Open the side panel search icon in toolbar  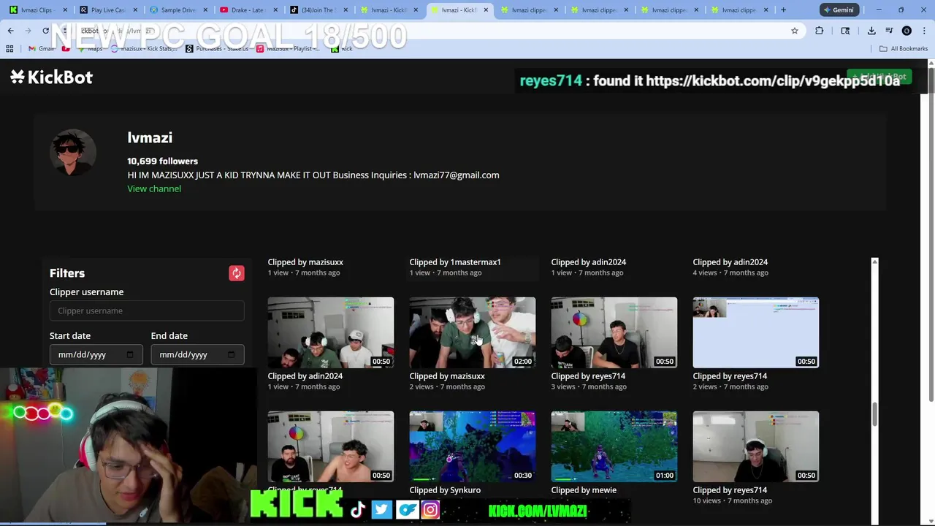point(845,31)
